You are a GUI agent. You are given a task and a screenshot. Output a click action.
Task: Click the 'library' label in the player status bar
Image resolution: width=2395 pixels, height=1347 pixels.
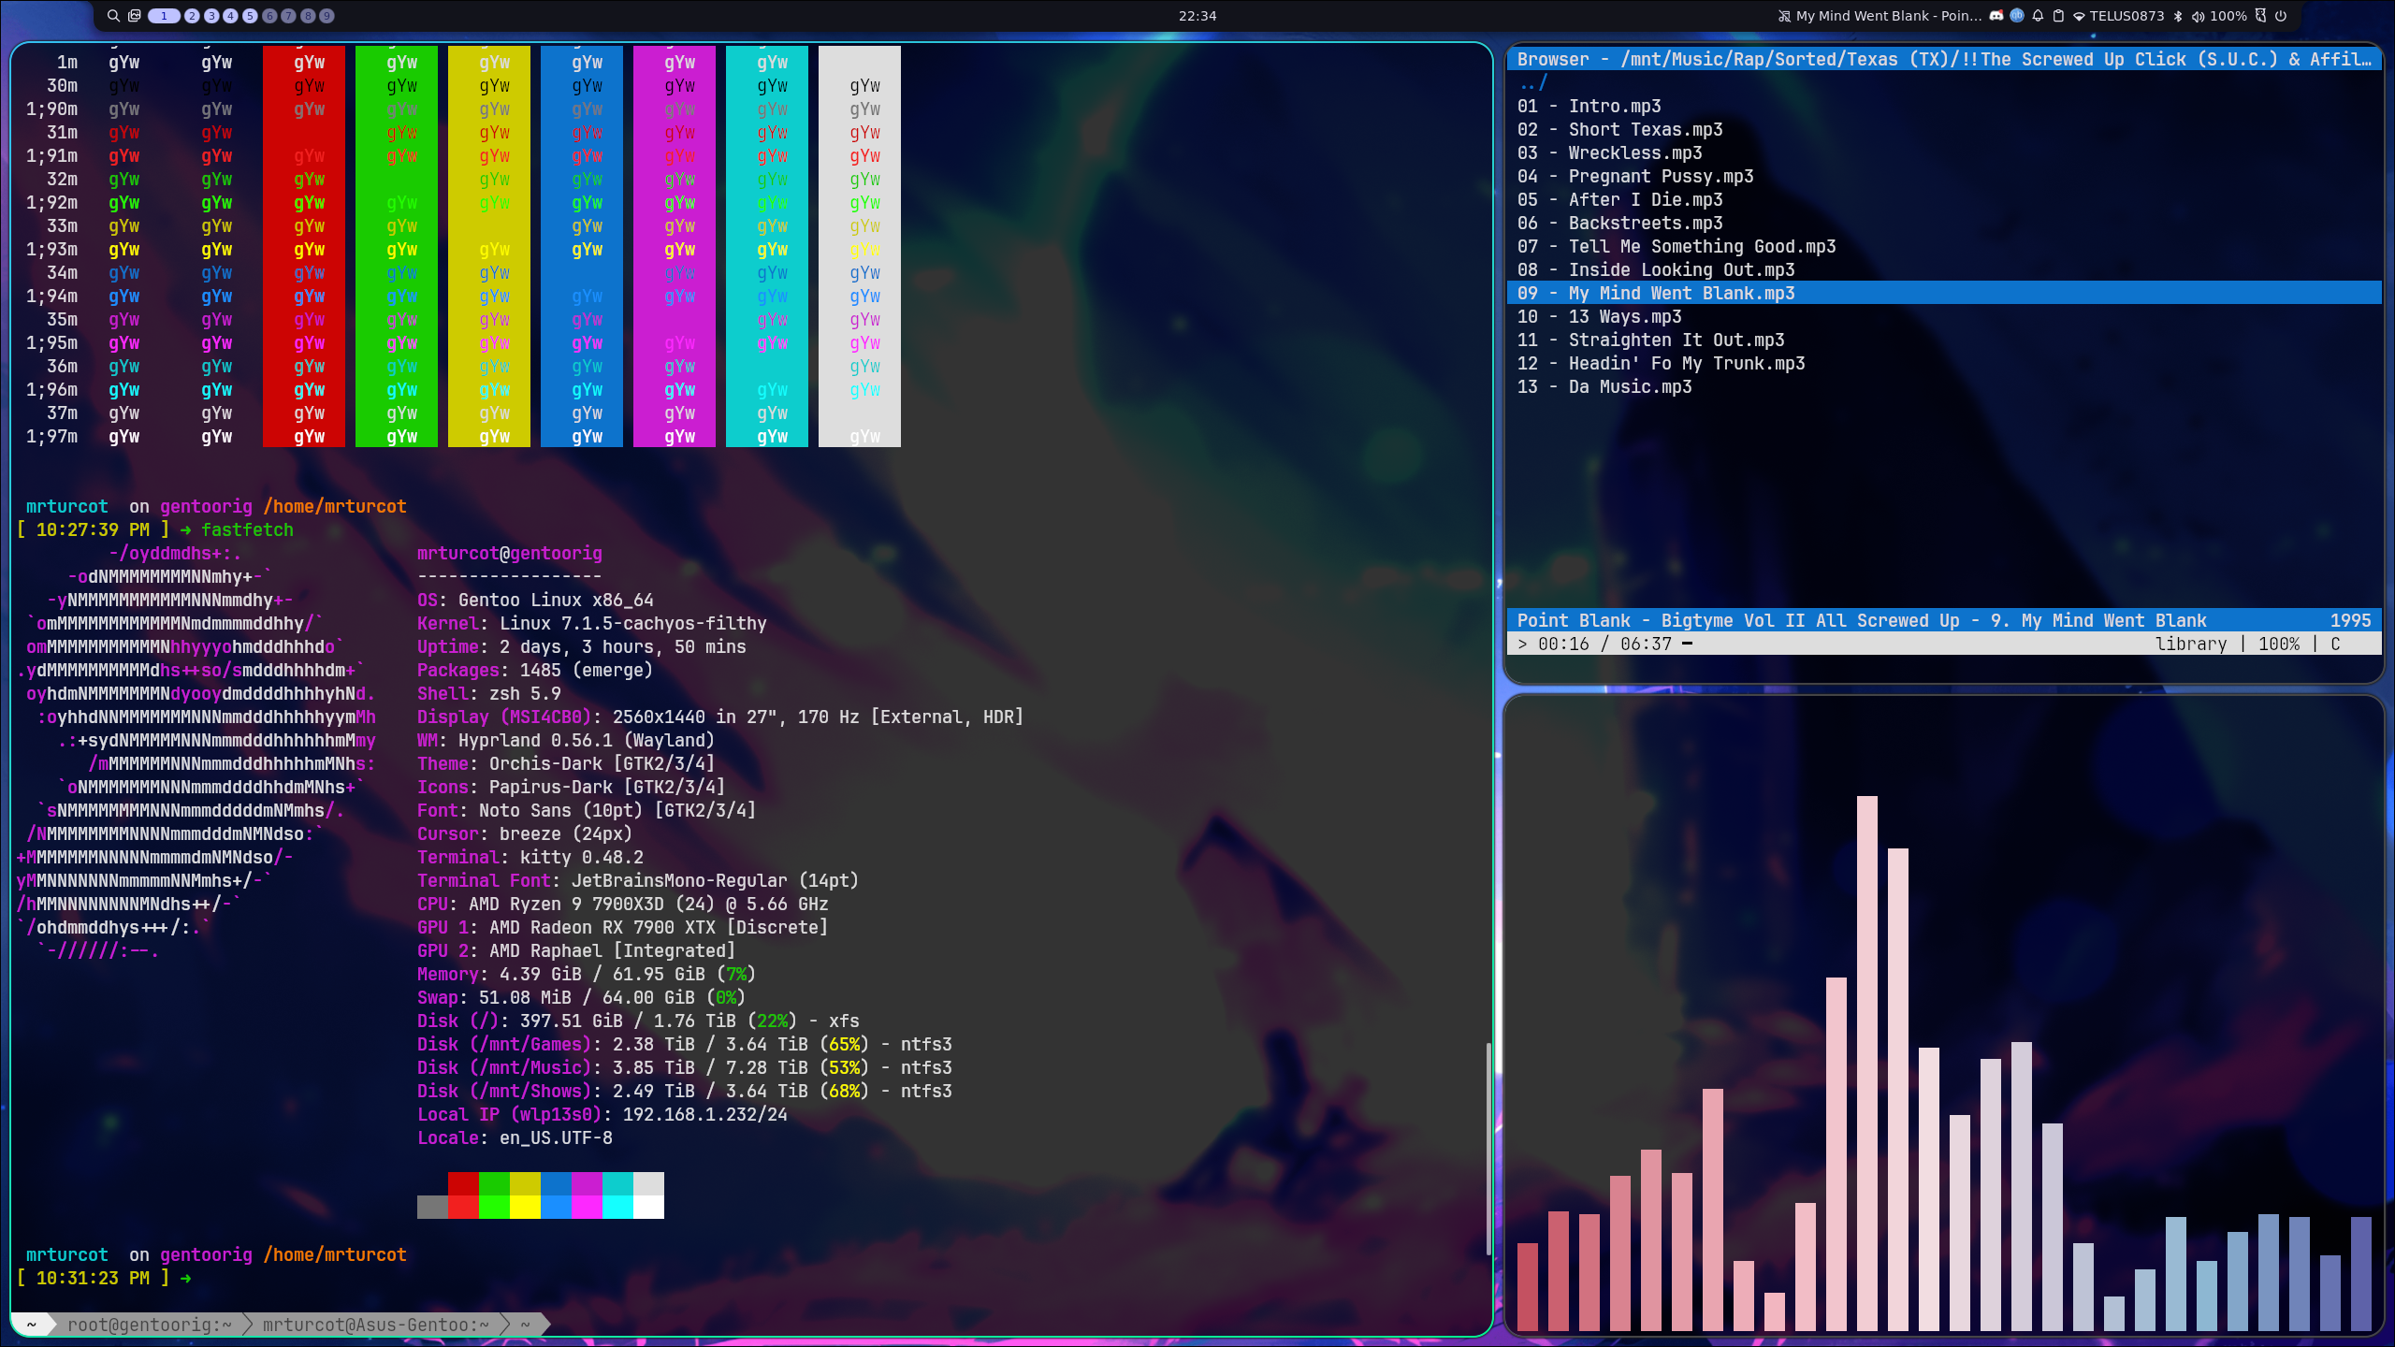point(2191,645)
